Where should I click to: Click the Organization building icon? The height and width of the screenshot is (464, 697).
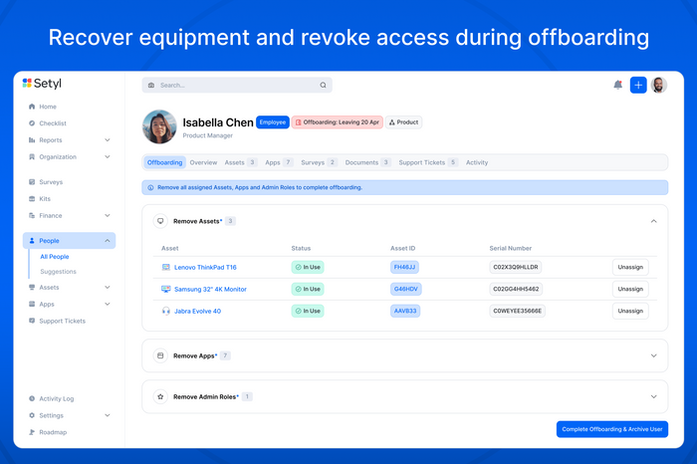[32, 157]
